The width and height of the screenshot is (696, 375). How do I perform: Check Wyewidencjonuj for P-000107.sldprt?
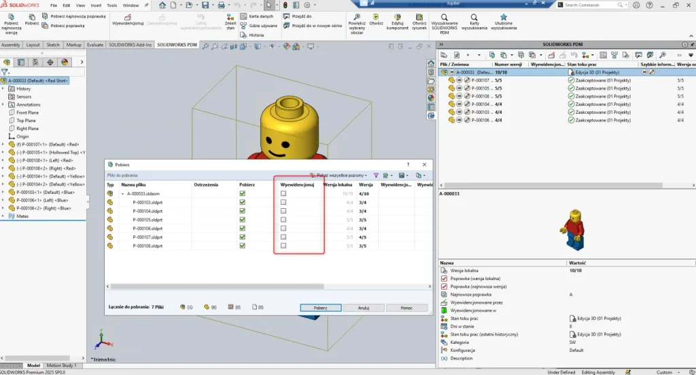[x=283, y=237]
